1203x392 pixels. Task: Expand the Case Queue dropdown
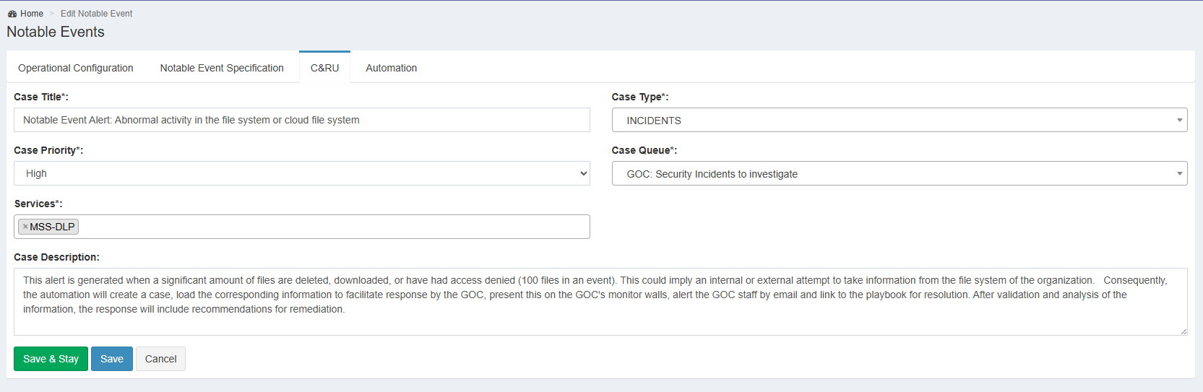[899, 174]
